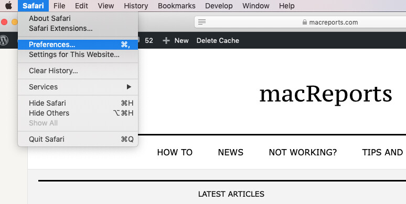Viewport: 406px width, 204px height.
Task: Open the NEWS navigation link
Action: coord(230,152)
